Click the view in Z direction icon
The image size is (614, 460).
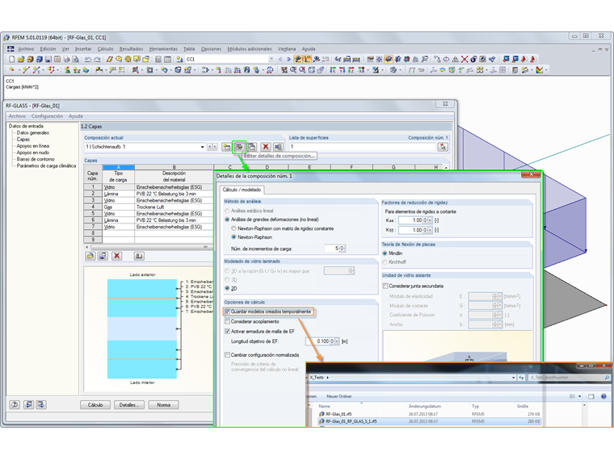click(x=351, y=70)
